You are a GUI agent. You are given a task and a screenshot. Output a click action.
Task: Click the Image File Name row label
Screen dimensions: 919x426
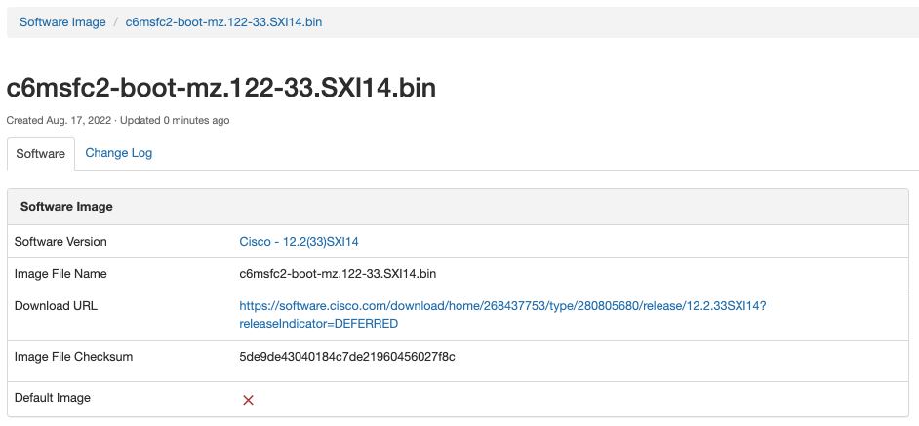(60, 273)
